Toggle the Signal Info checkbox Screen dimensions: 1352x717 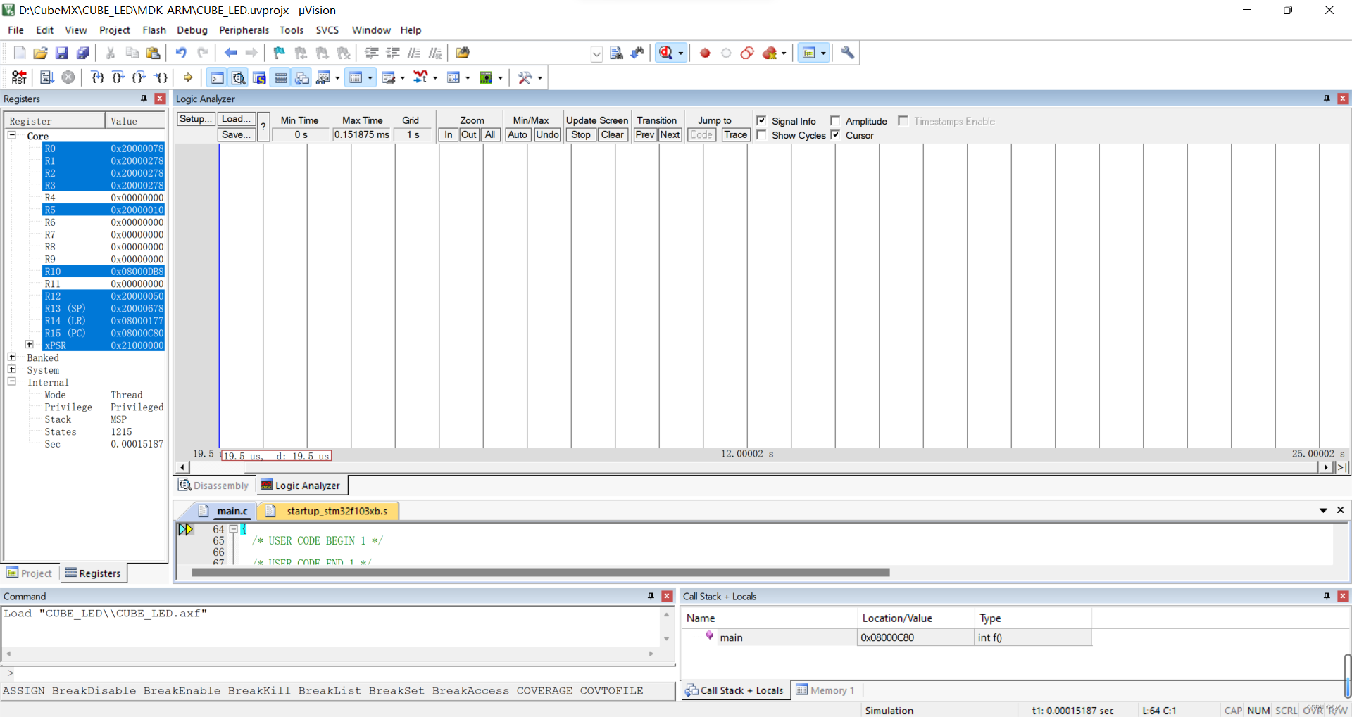[x=761, y=121]
